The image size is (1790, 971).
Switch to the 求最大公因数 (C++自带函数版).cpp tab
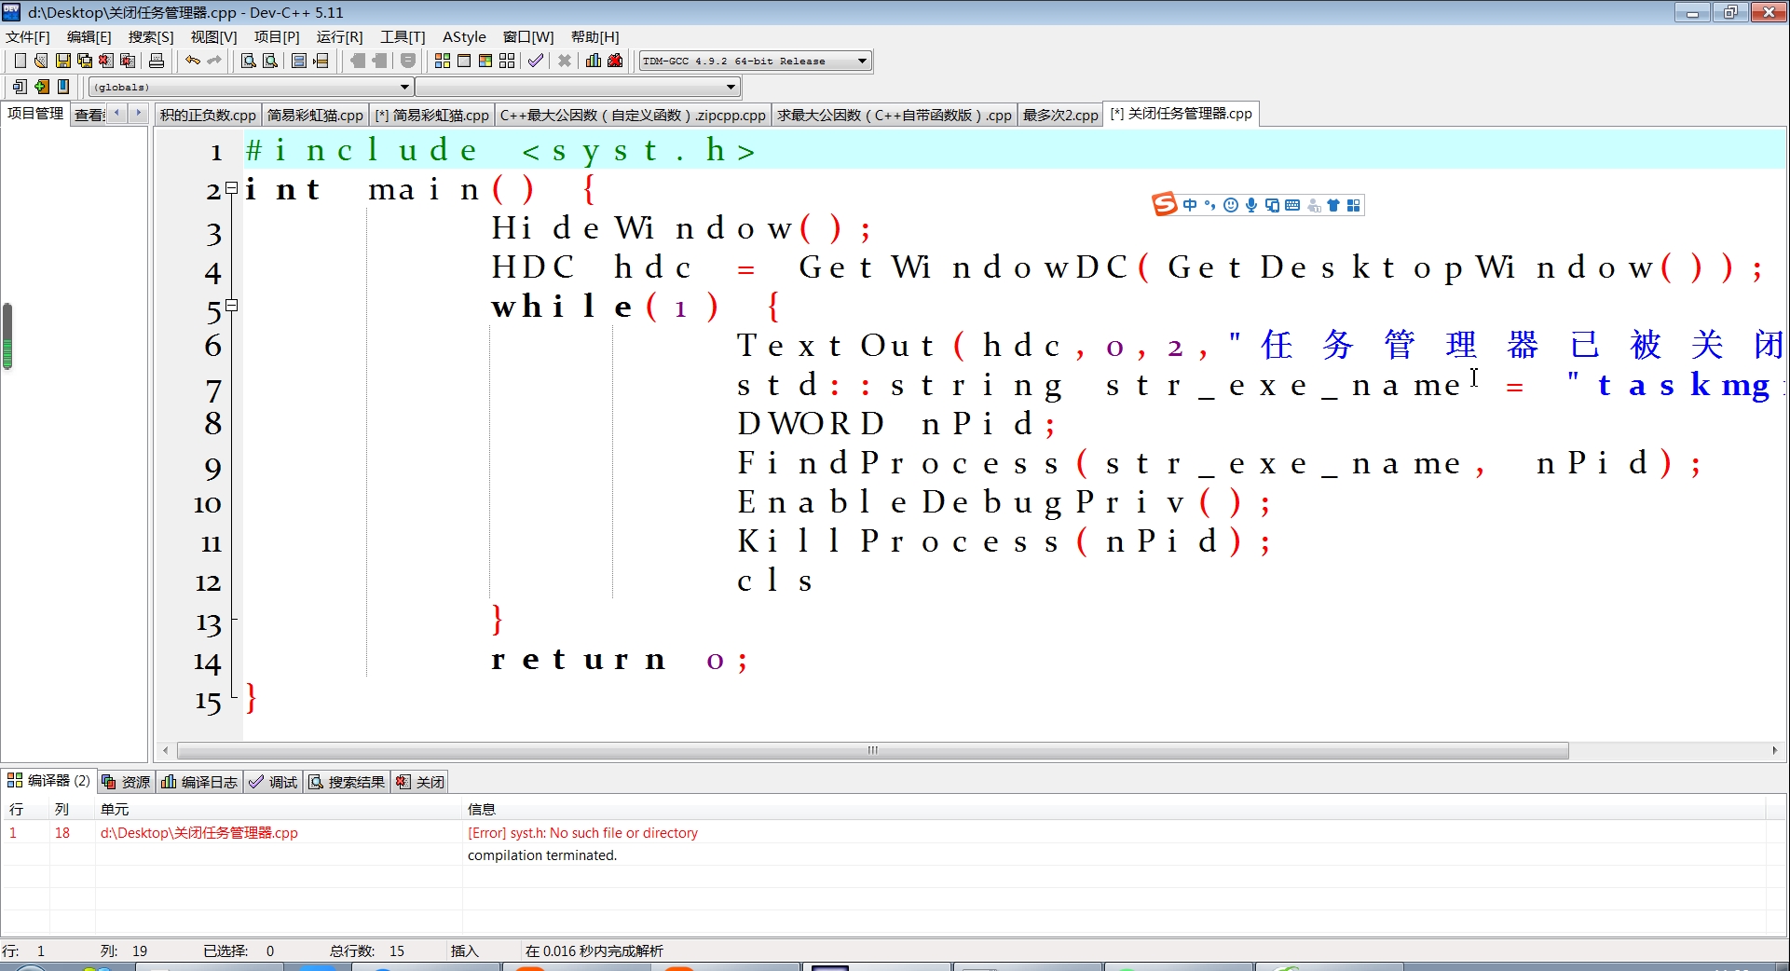pyautogui.click(x=895, y=115)
